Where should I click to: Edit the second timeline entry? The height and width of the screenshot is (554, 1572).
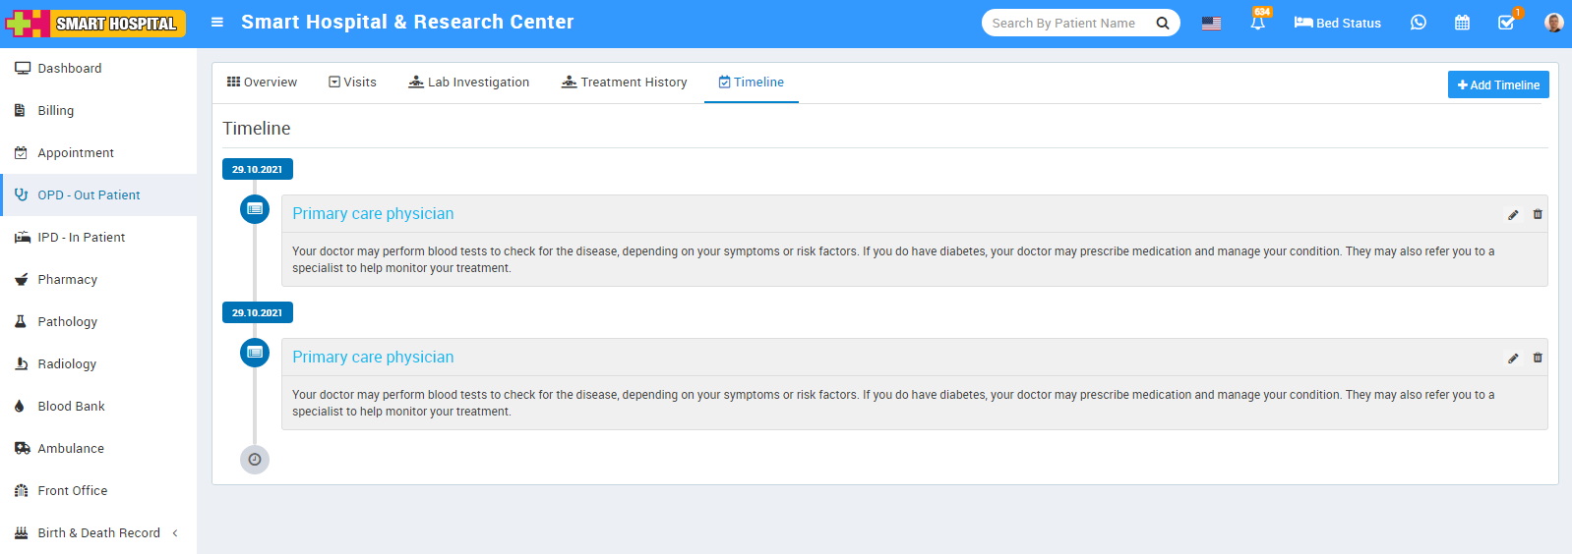[x=1513, y=359]
